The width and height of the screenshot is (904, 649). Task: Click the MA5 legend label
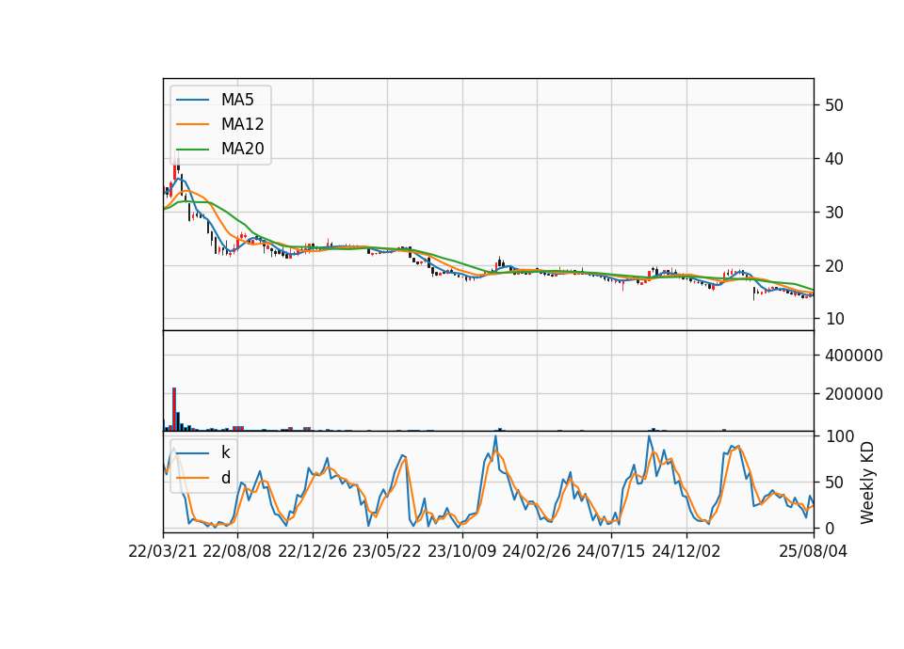point(237,100)
